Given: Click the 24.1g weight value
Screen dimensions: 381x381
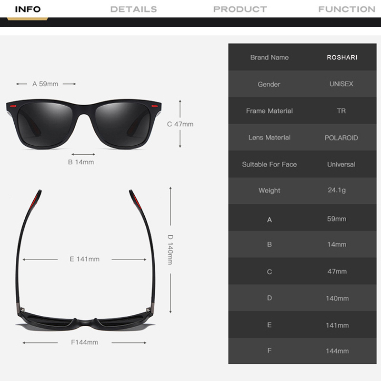Looking at the screenshot, I should click(337, 190).
